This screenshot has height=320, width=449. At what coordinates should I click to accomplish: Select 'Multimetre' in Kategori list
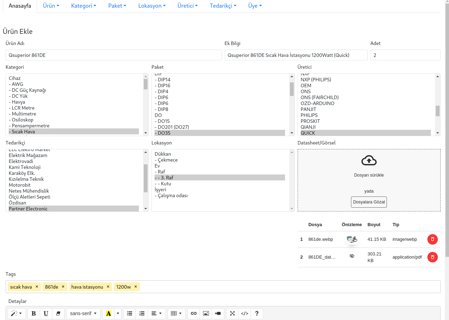coord(74,114)
